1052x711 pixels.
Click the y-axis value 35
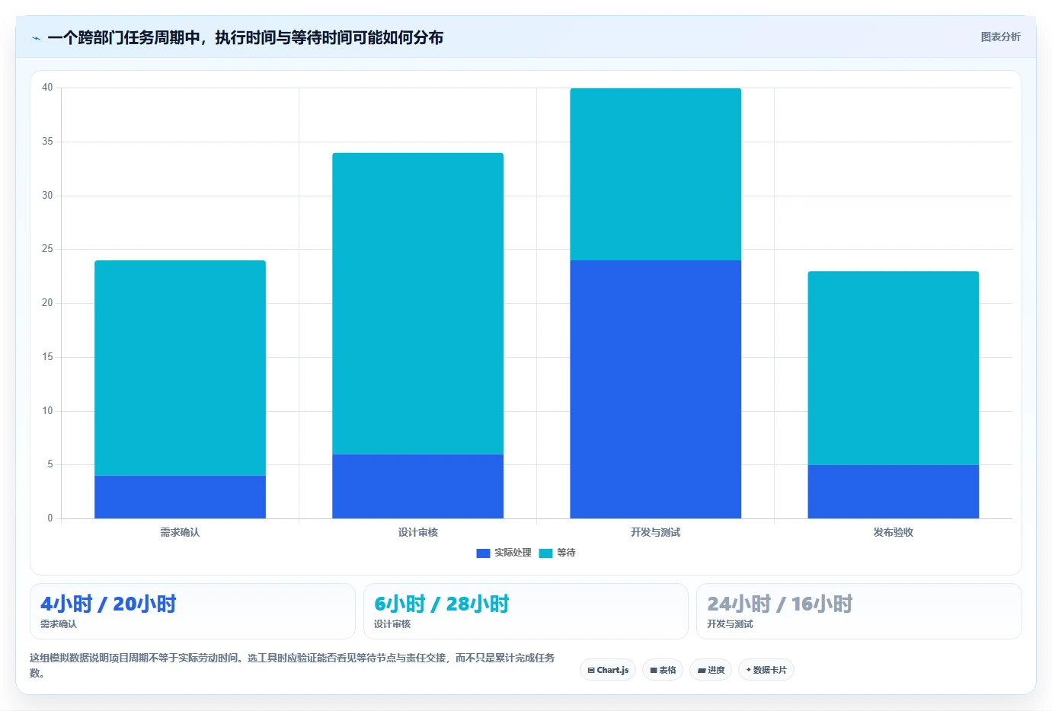pos(47,142)
